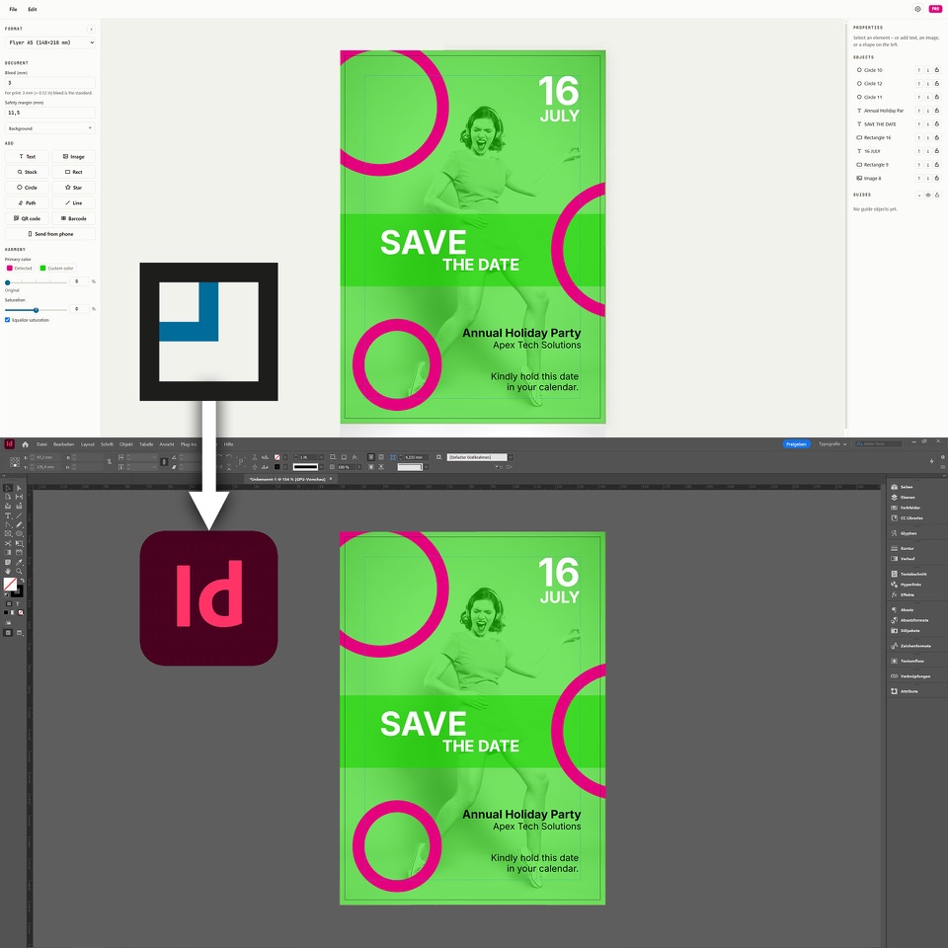Toggle guides visibility eye icon
The height and width of the screenshot is (948, 948).
pos(928,195)
